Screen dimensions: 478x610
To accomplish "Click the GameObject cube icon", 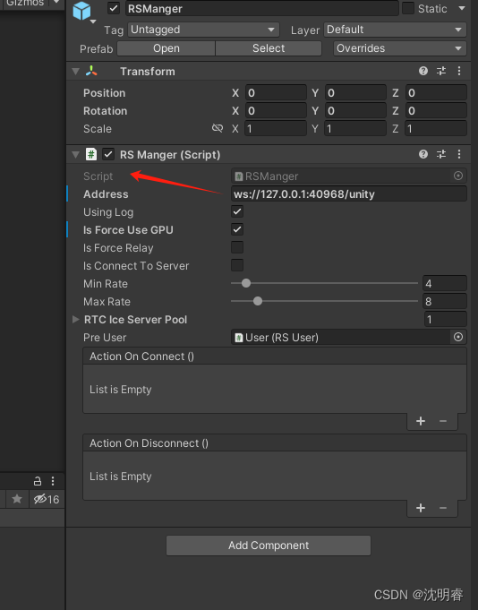I will click(x=81, y=11).
